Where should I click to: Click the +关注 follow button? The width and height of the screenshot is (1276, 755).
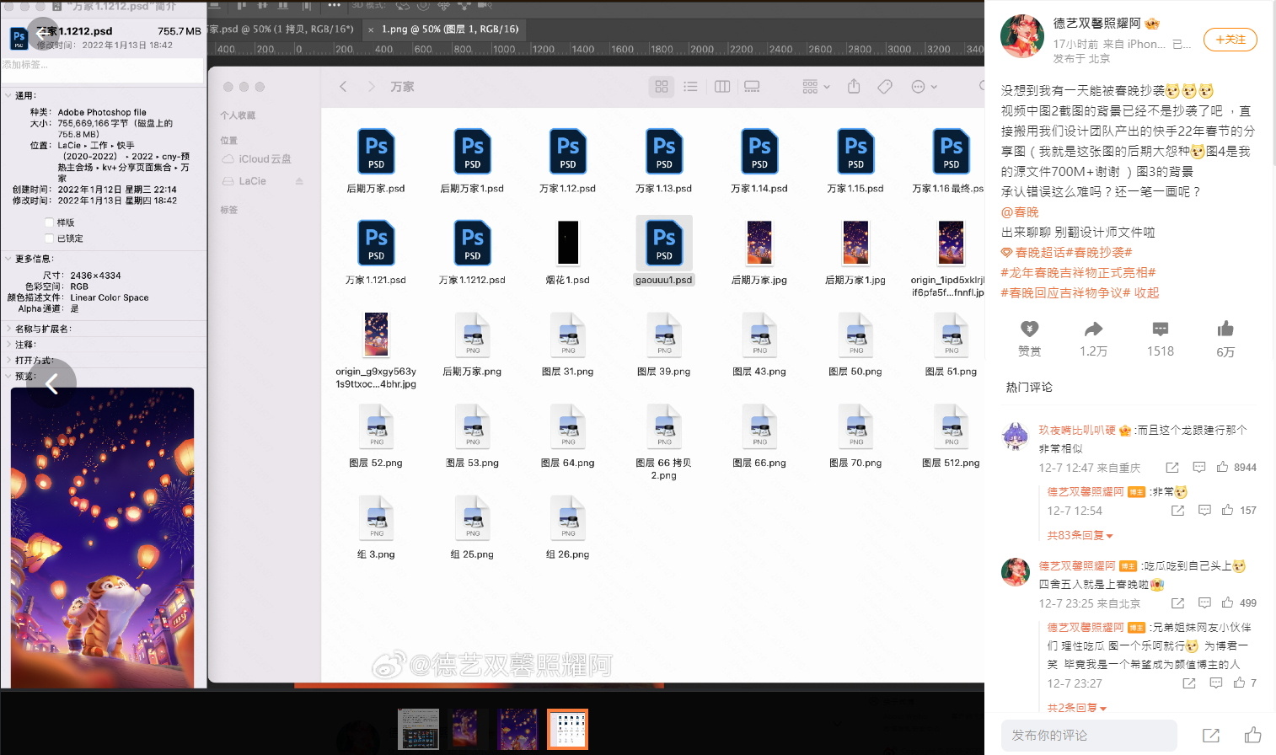1230,40
